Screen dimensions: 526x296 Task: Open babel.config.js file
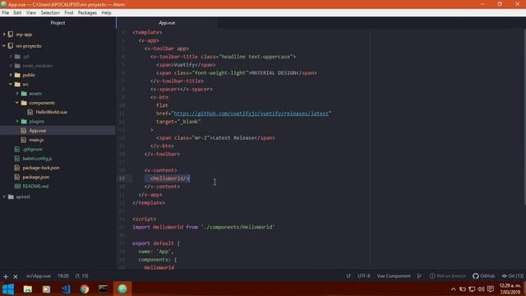37,159
